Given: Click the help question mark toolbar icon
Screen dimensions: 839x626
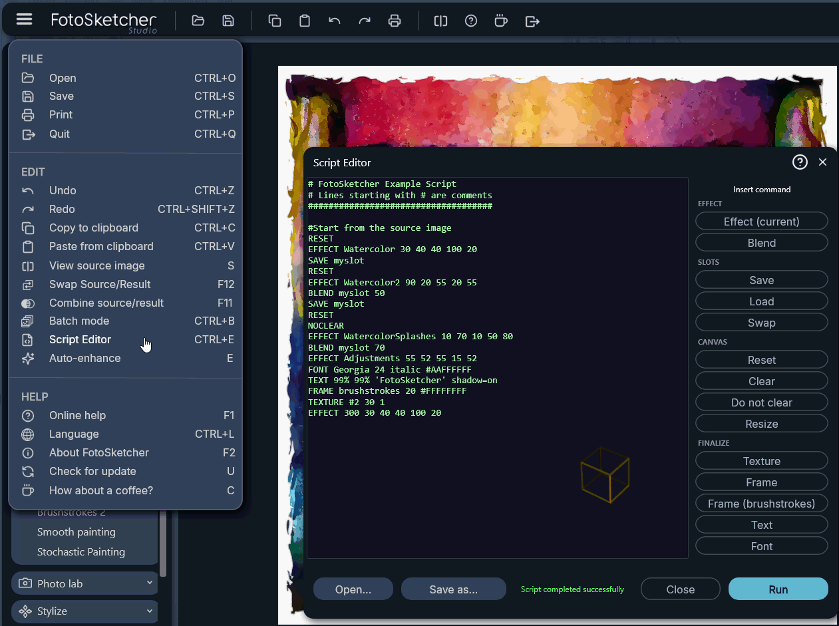Looking at the screenshot, I should tap(471, 21).
